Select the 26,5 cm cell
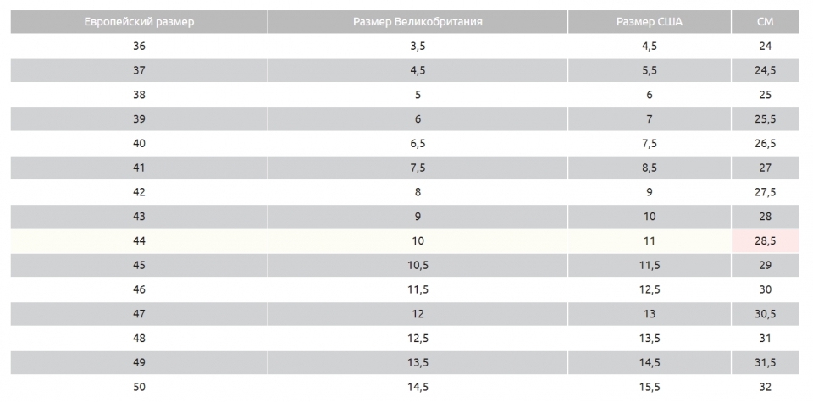Image resolution: width=813 pixels, height=402 pixels. (x=766, y=144)
